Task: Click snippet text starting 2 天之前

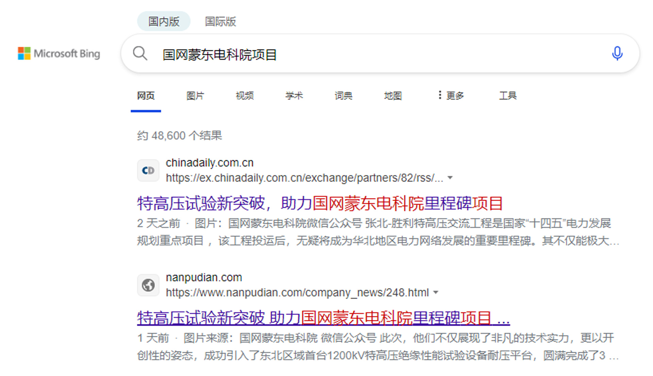Action: pyautogui.click(x=378, y=232)
